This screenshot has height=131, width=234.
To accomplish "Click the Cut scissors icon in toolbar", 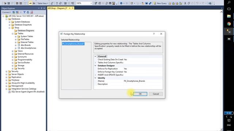I will (185, 3).
